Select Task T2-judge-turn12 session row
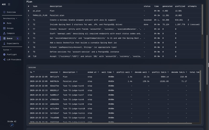This screenshot has width=209, height=130. click(114, 118)
